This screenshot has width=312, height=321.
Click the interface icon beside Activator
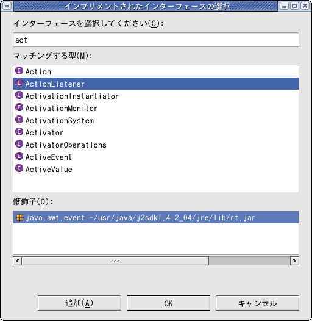(19, 132)
